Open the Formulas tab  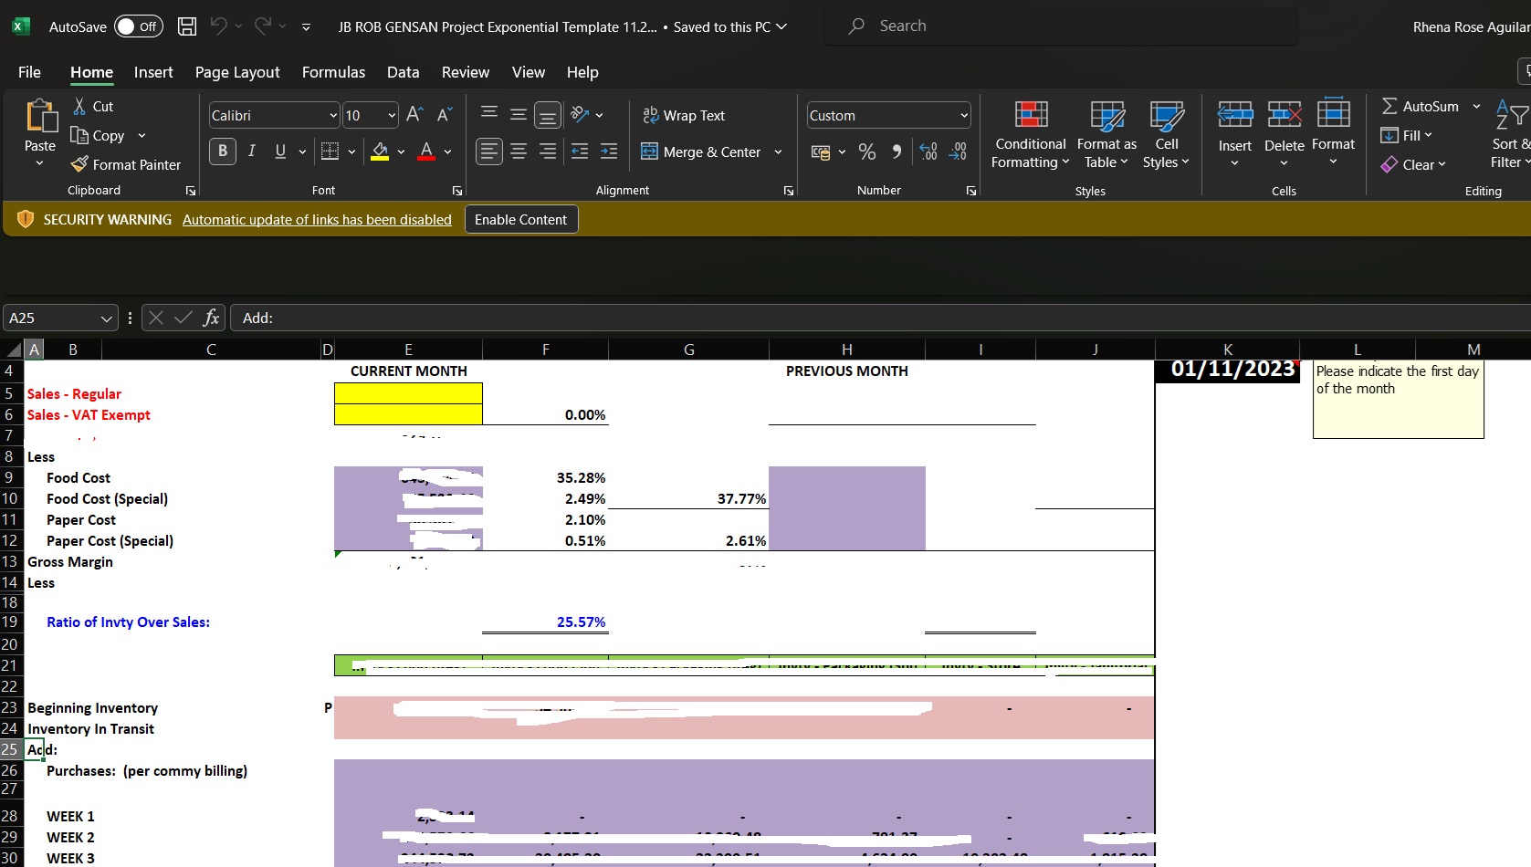333,72
